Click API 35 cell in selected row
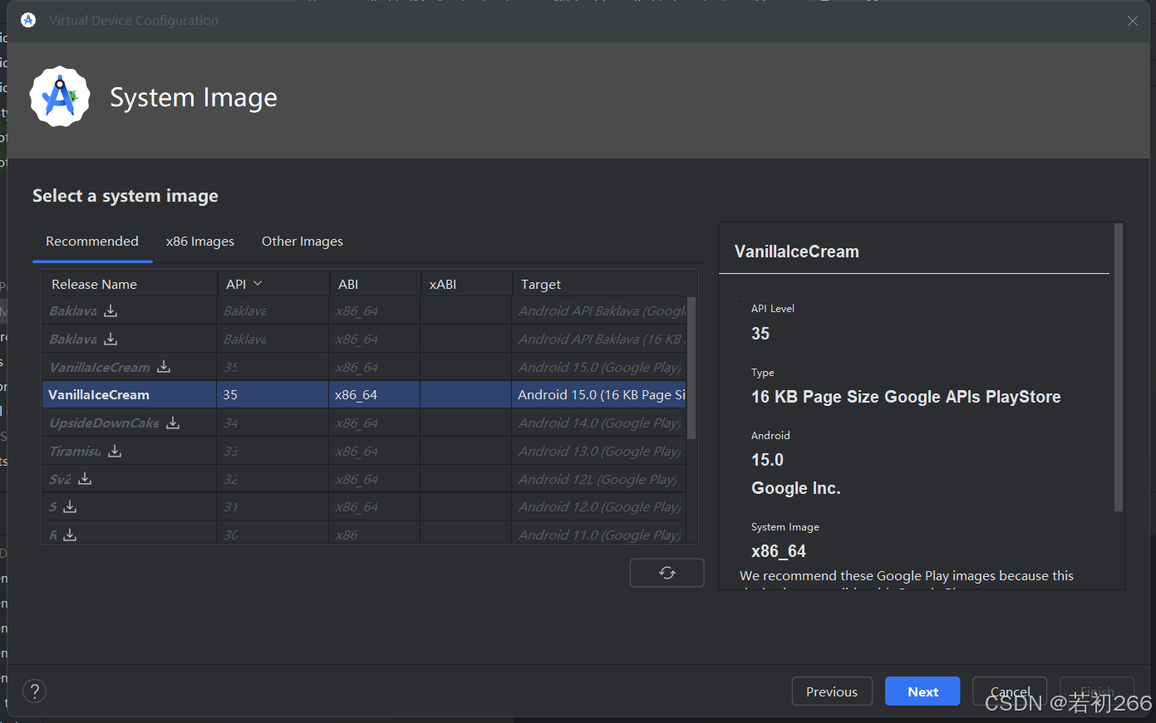 coord(273,395)
